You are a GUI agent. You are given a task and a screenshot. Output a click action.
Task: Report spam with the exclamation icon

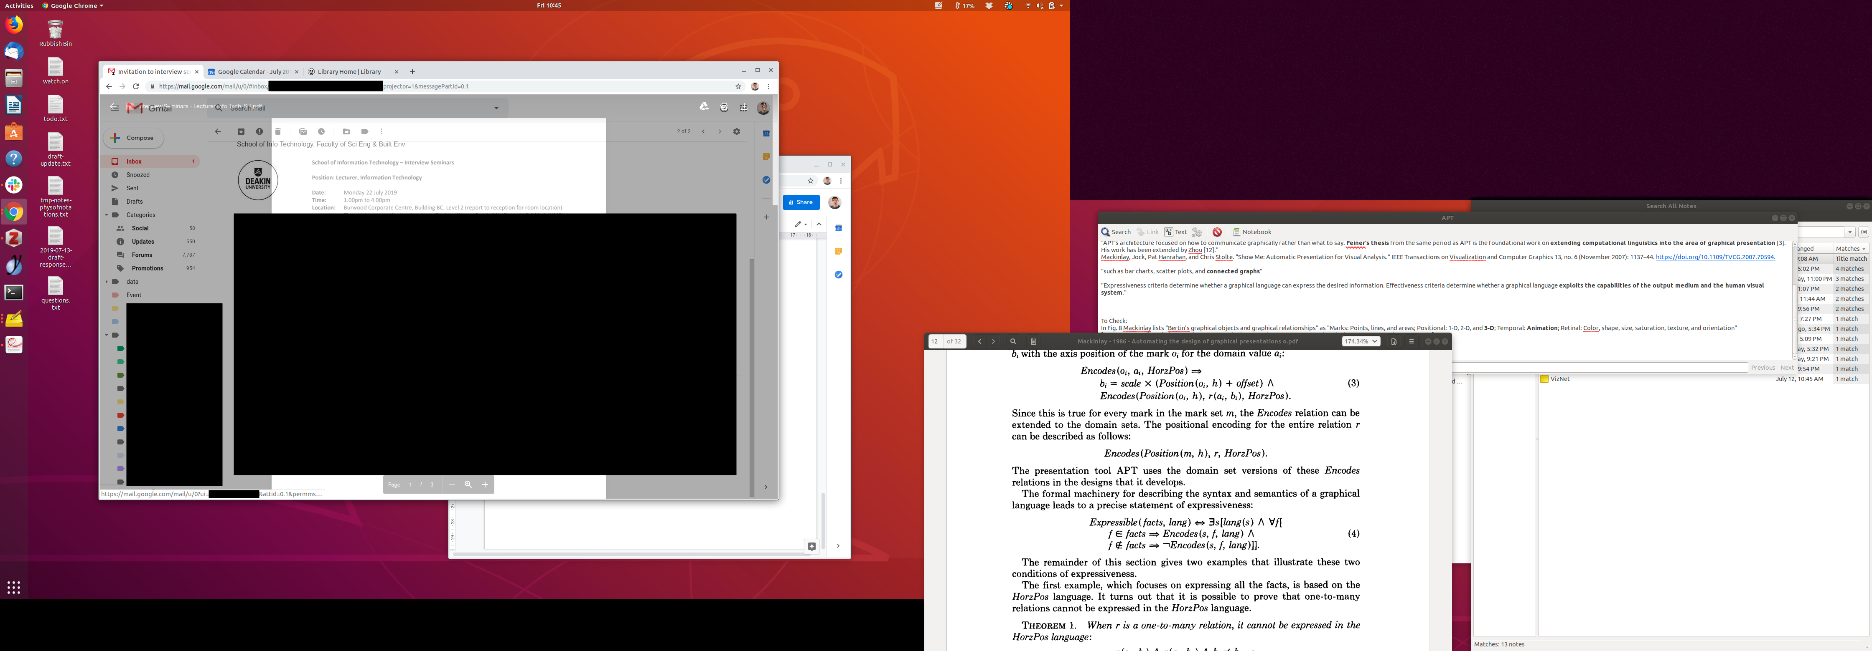pos(259,131)
